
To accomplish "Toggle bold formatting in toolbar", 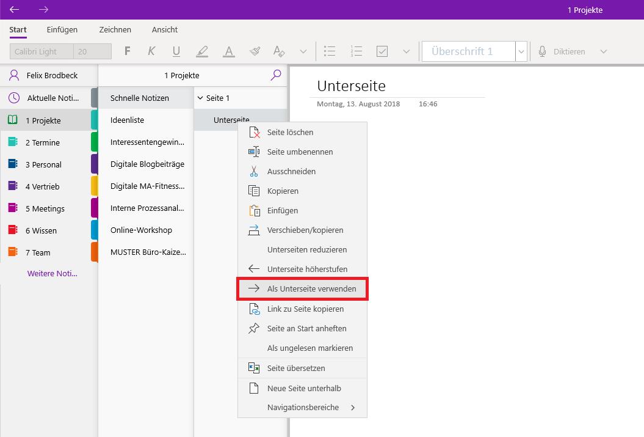I will coord(128,51).
